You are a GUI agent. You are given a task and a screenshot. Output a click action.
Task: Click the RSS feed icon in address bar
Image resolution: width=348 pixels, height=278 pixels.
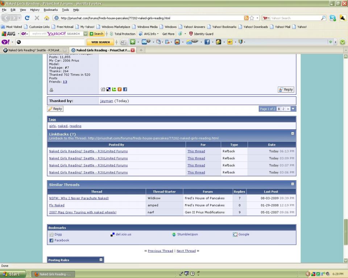246,18
